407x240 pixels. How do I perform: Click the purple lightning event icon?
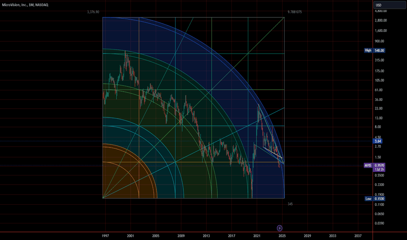279,228
